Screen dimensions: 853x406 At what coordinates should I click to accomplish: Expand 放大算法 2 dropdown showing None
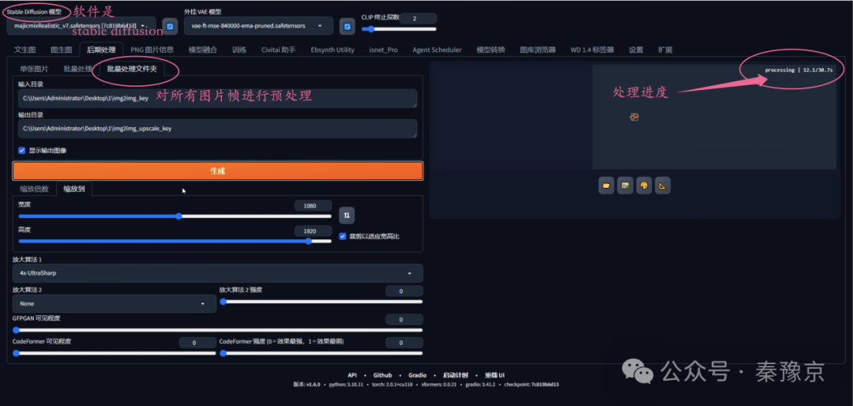(x=114, y=303)
